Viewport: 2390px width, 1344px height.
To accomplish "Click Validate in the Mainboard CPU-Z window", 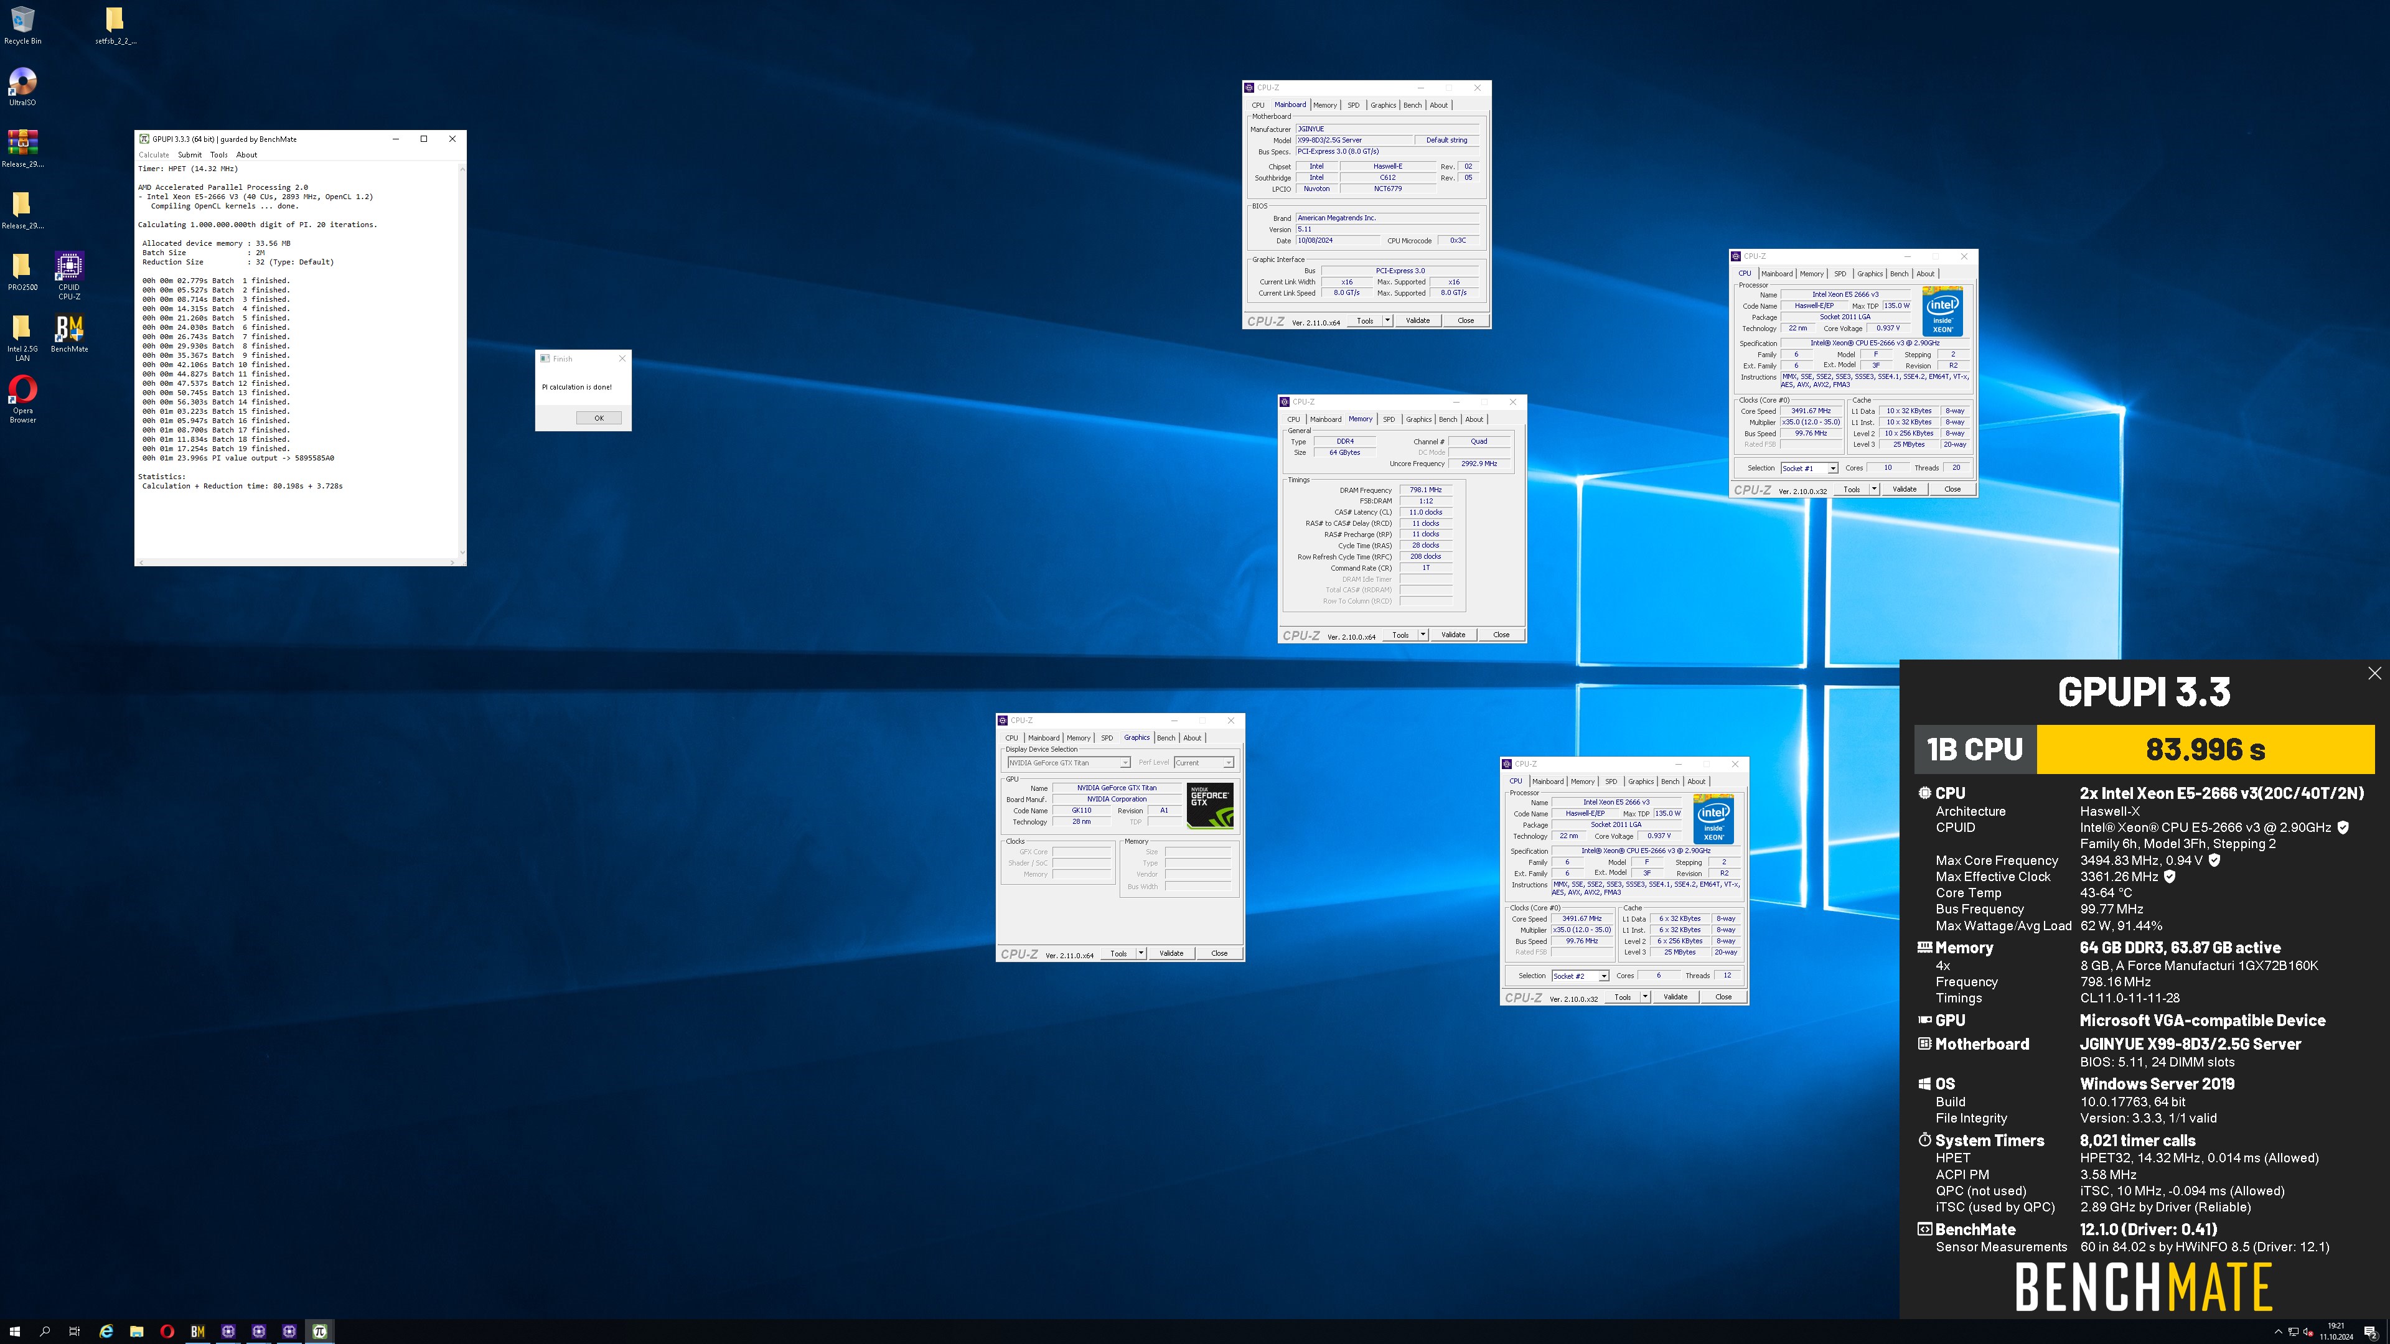I will click(1418, 321).
